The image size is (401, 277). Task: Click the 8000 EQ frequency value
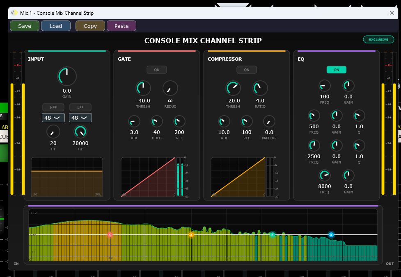pyautogui.click(x=325, y=186)
